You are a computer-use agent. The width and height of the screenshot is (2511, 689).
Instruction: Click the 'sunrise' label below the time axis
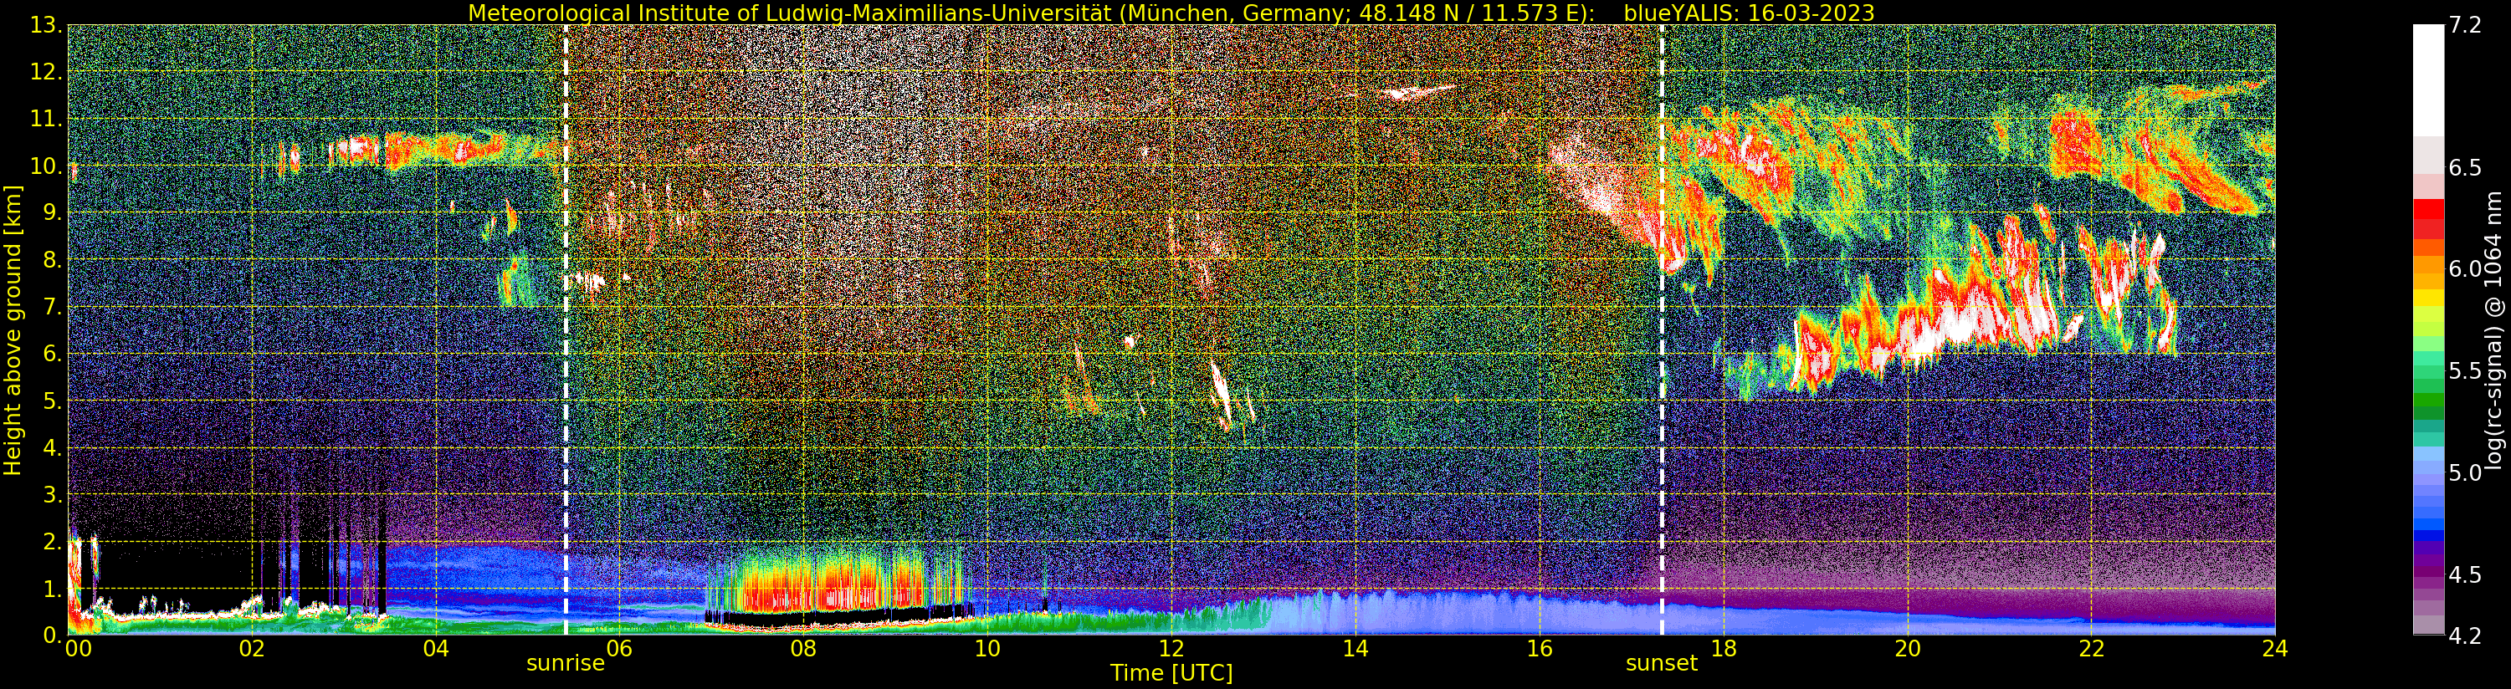[x=566, y=664]
